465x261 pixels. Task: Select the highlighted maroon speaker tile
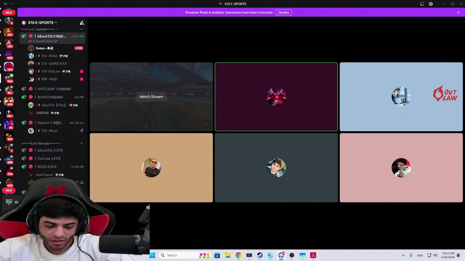tap(276, 97)
